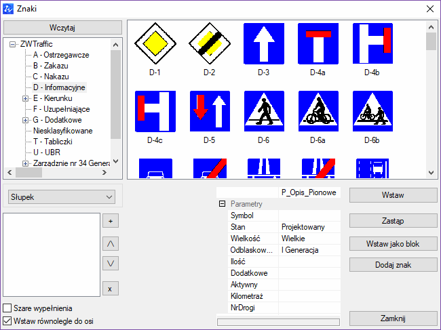This screenshot has width=441, height=330.
Task: Collapse the Parametry section
Action: click(x=222, y=203)
